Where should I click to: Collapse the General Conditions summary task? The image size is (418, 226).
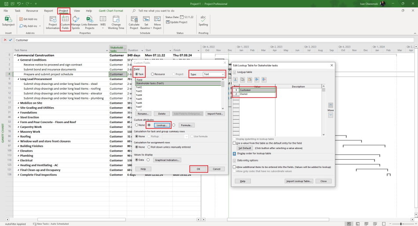tap(18, 60)
